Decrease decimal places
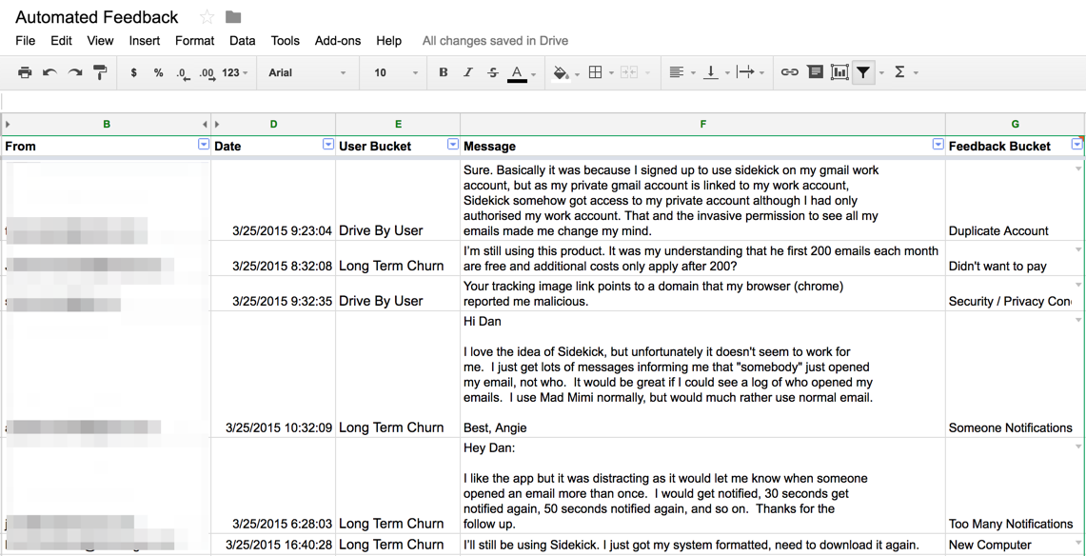Screen dimensions: 1086x556 tap(183, 73)
